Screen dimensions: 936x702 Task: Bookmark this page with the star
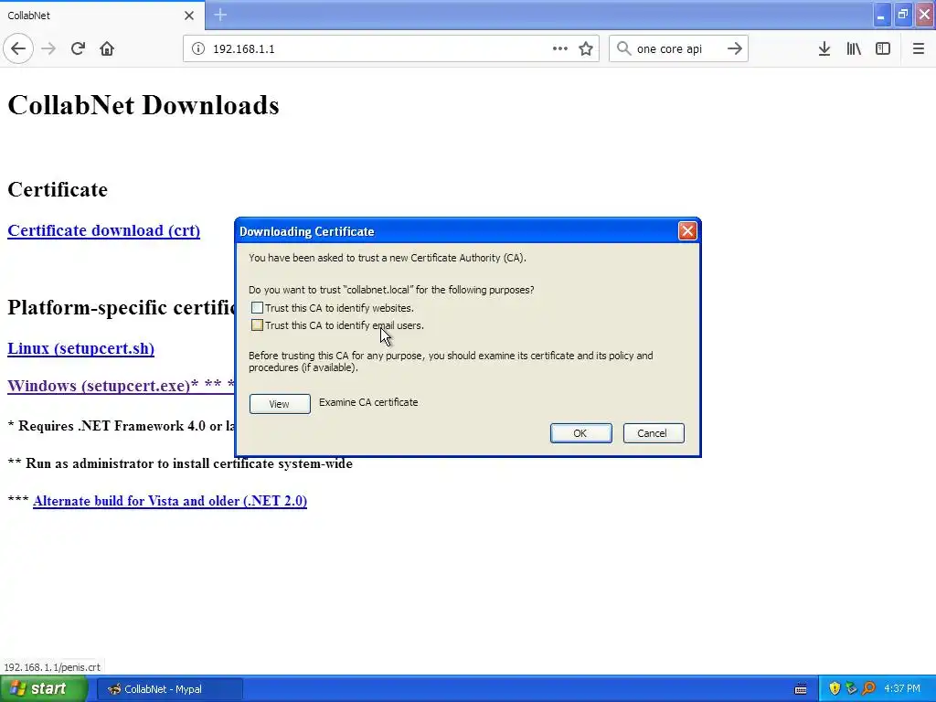[x=586, y=48]
